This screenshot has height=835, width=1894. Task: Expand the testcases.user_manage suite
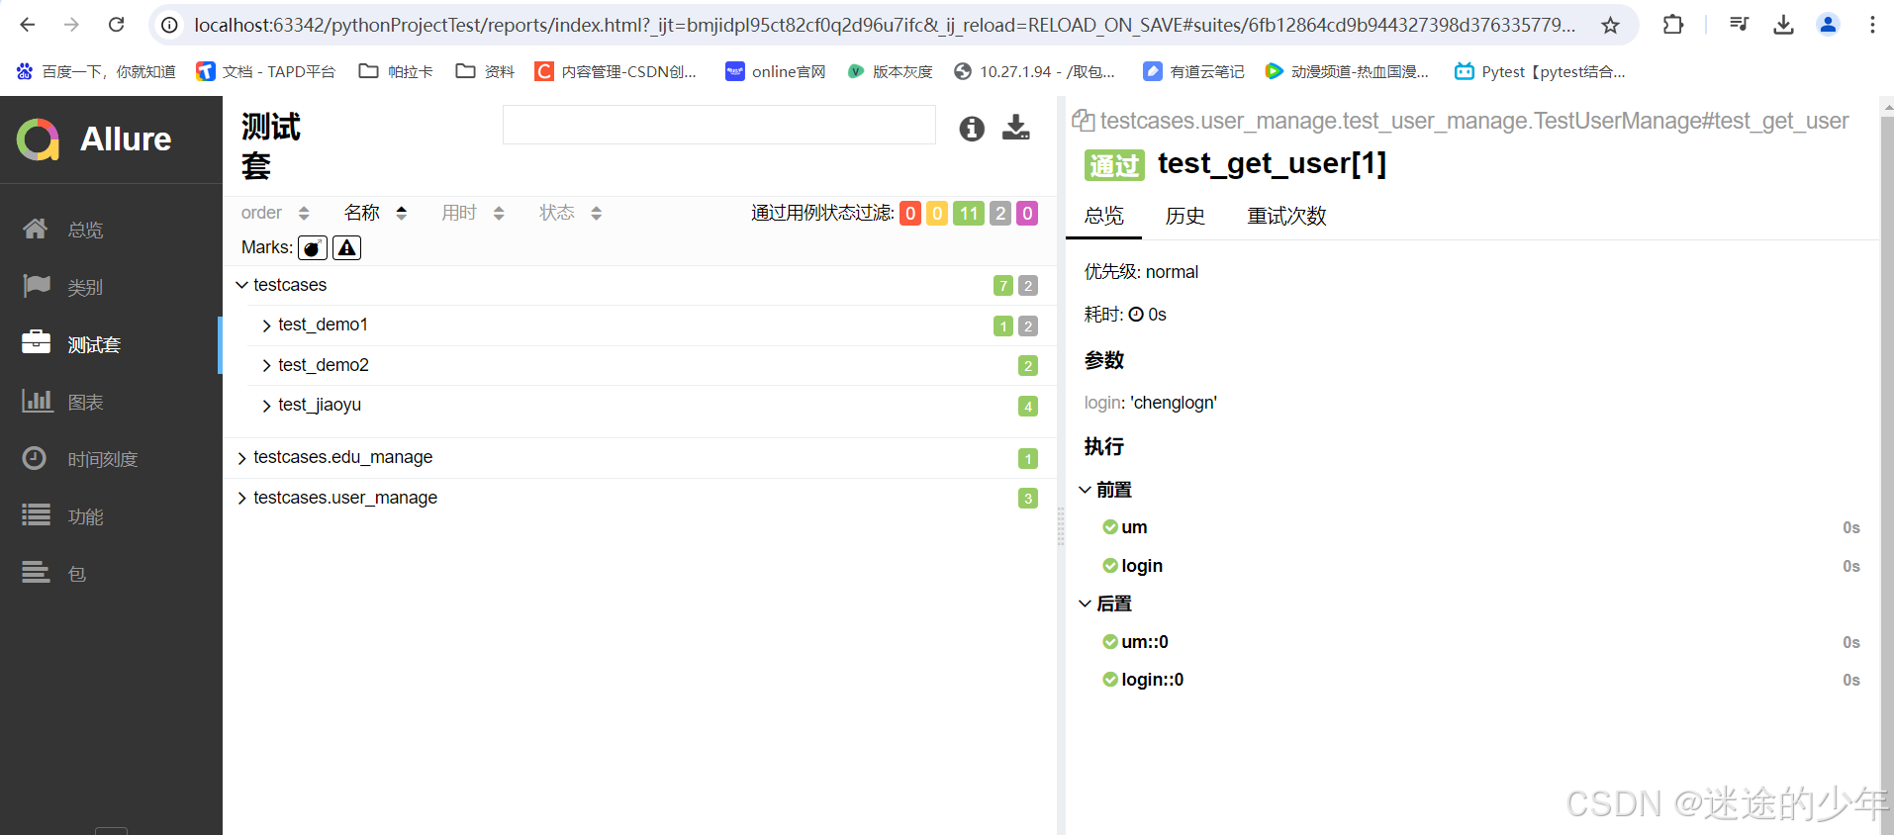[x=638, y=498]
